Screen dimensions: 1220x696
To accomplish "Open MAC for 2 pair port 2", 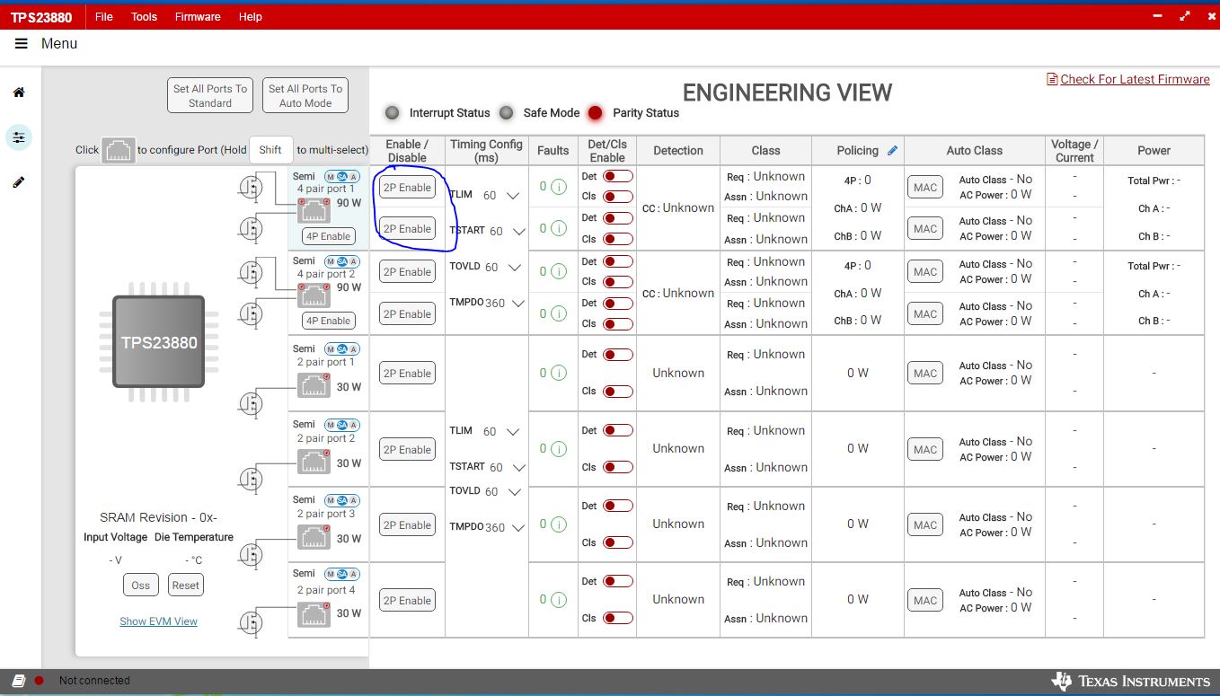I will 925,449.
